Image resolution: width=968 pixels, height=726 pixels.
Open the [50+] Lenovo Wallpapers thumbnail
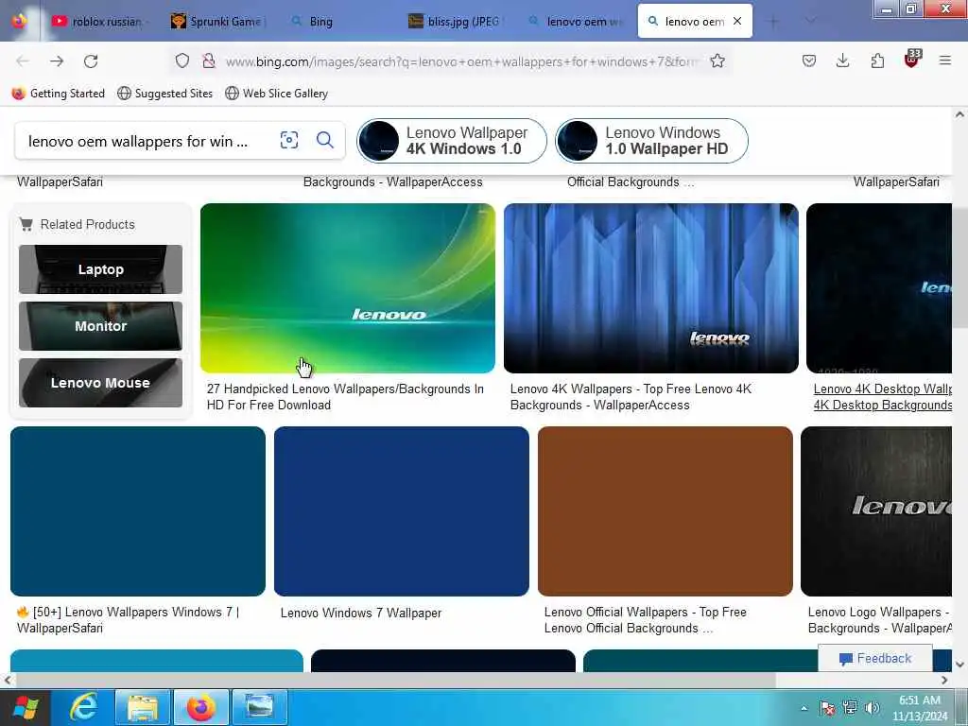pyautogui.click(x=138, y=511)
